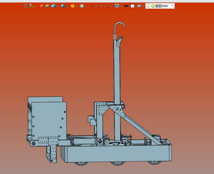Select the pencil-shaped toolbar icon

click(41, 6)
